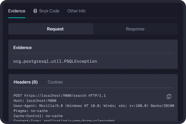Click the POST request line
Screen dimensions: 186x124
pos(60,95)
